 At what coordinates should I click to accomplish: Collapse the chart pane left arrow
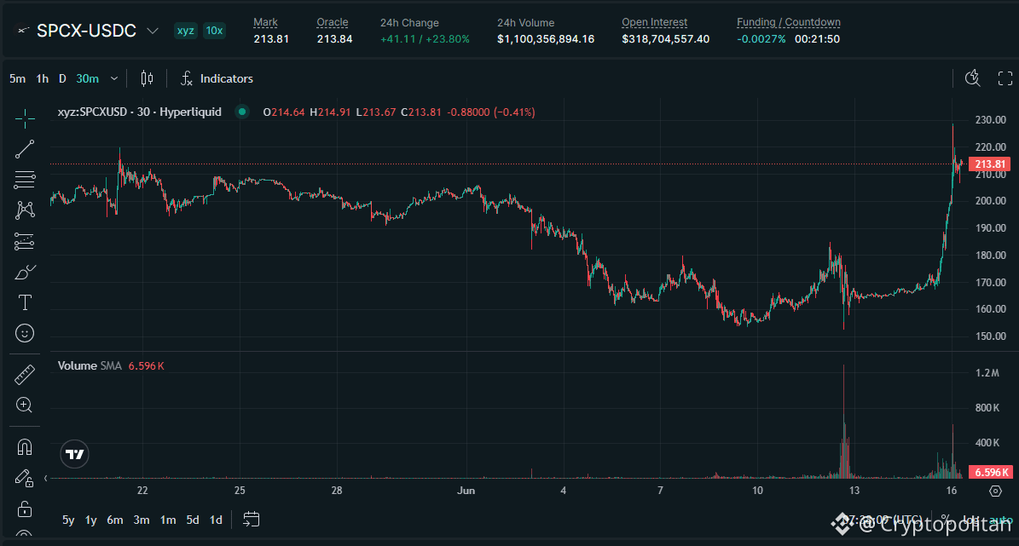click(45, 479)
